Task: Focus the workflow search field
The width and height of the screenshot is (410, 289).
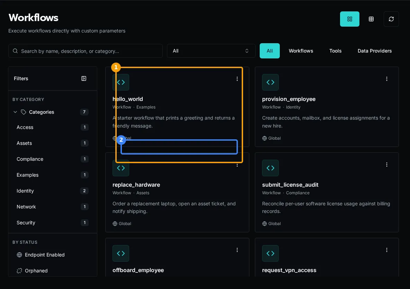Action: click(x=86, y=51)
